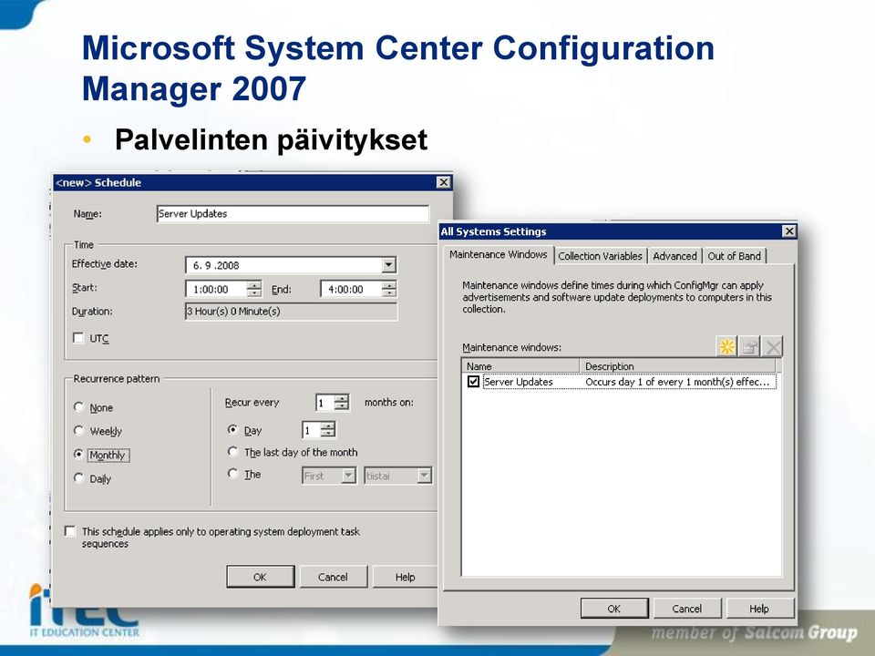Click Help in All Systems Settings
The height and width of the screenshot is (656, 875).
[x=759, y=609]
